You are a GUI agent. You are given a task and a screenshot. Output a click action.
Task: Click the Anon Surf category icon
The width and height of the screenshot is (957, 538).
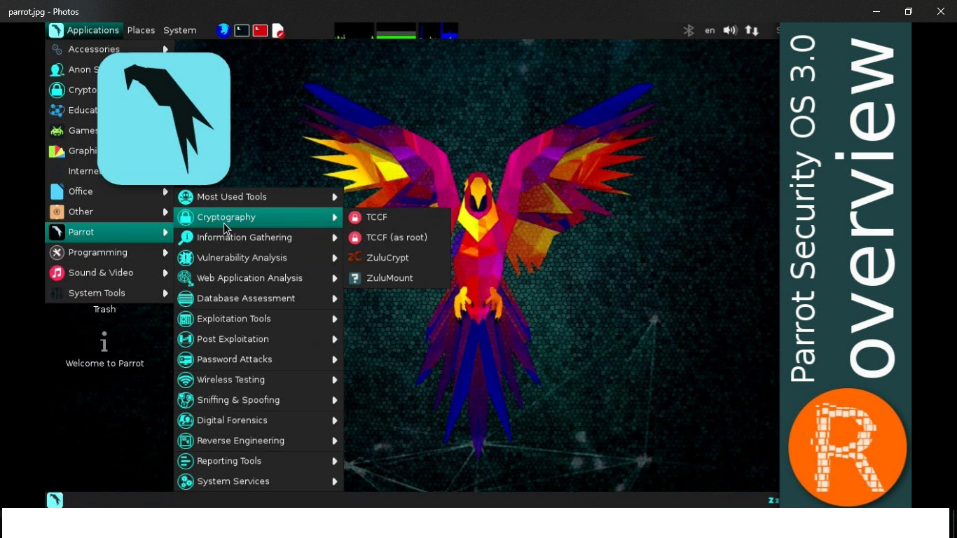[57, 69]
